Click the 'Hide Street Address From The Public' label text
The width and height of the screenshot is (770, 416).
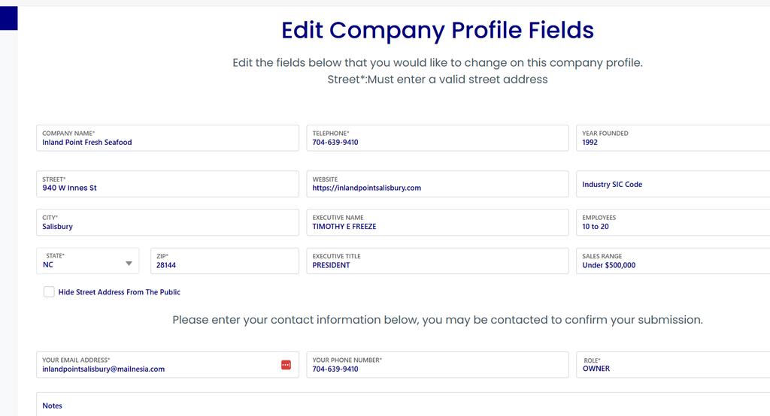click(x=119, y=292)
